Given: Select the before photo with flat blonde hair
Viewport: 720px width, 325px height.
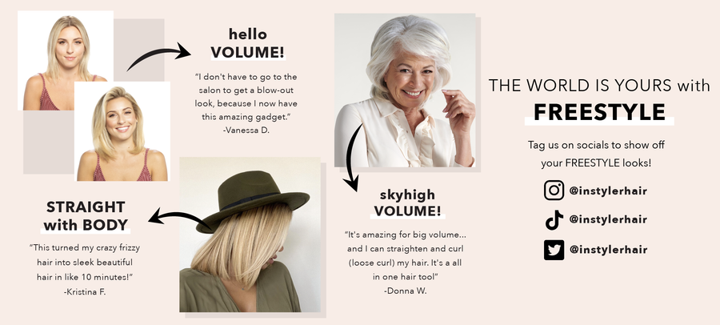Looking at the screenshot, I should (66, 60).
